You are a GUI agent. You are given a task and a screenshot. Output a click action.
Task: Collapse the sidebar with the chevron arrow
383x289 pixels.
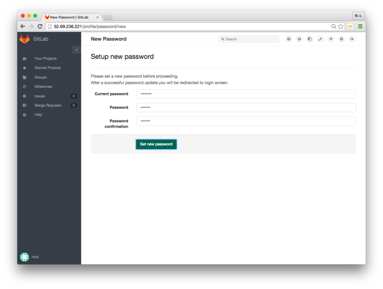pos(77,50)
